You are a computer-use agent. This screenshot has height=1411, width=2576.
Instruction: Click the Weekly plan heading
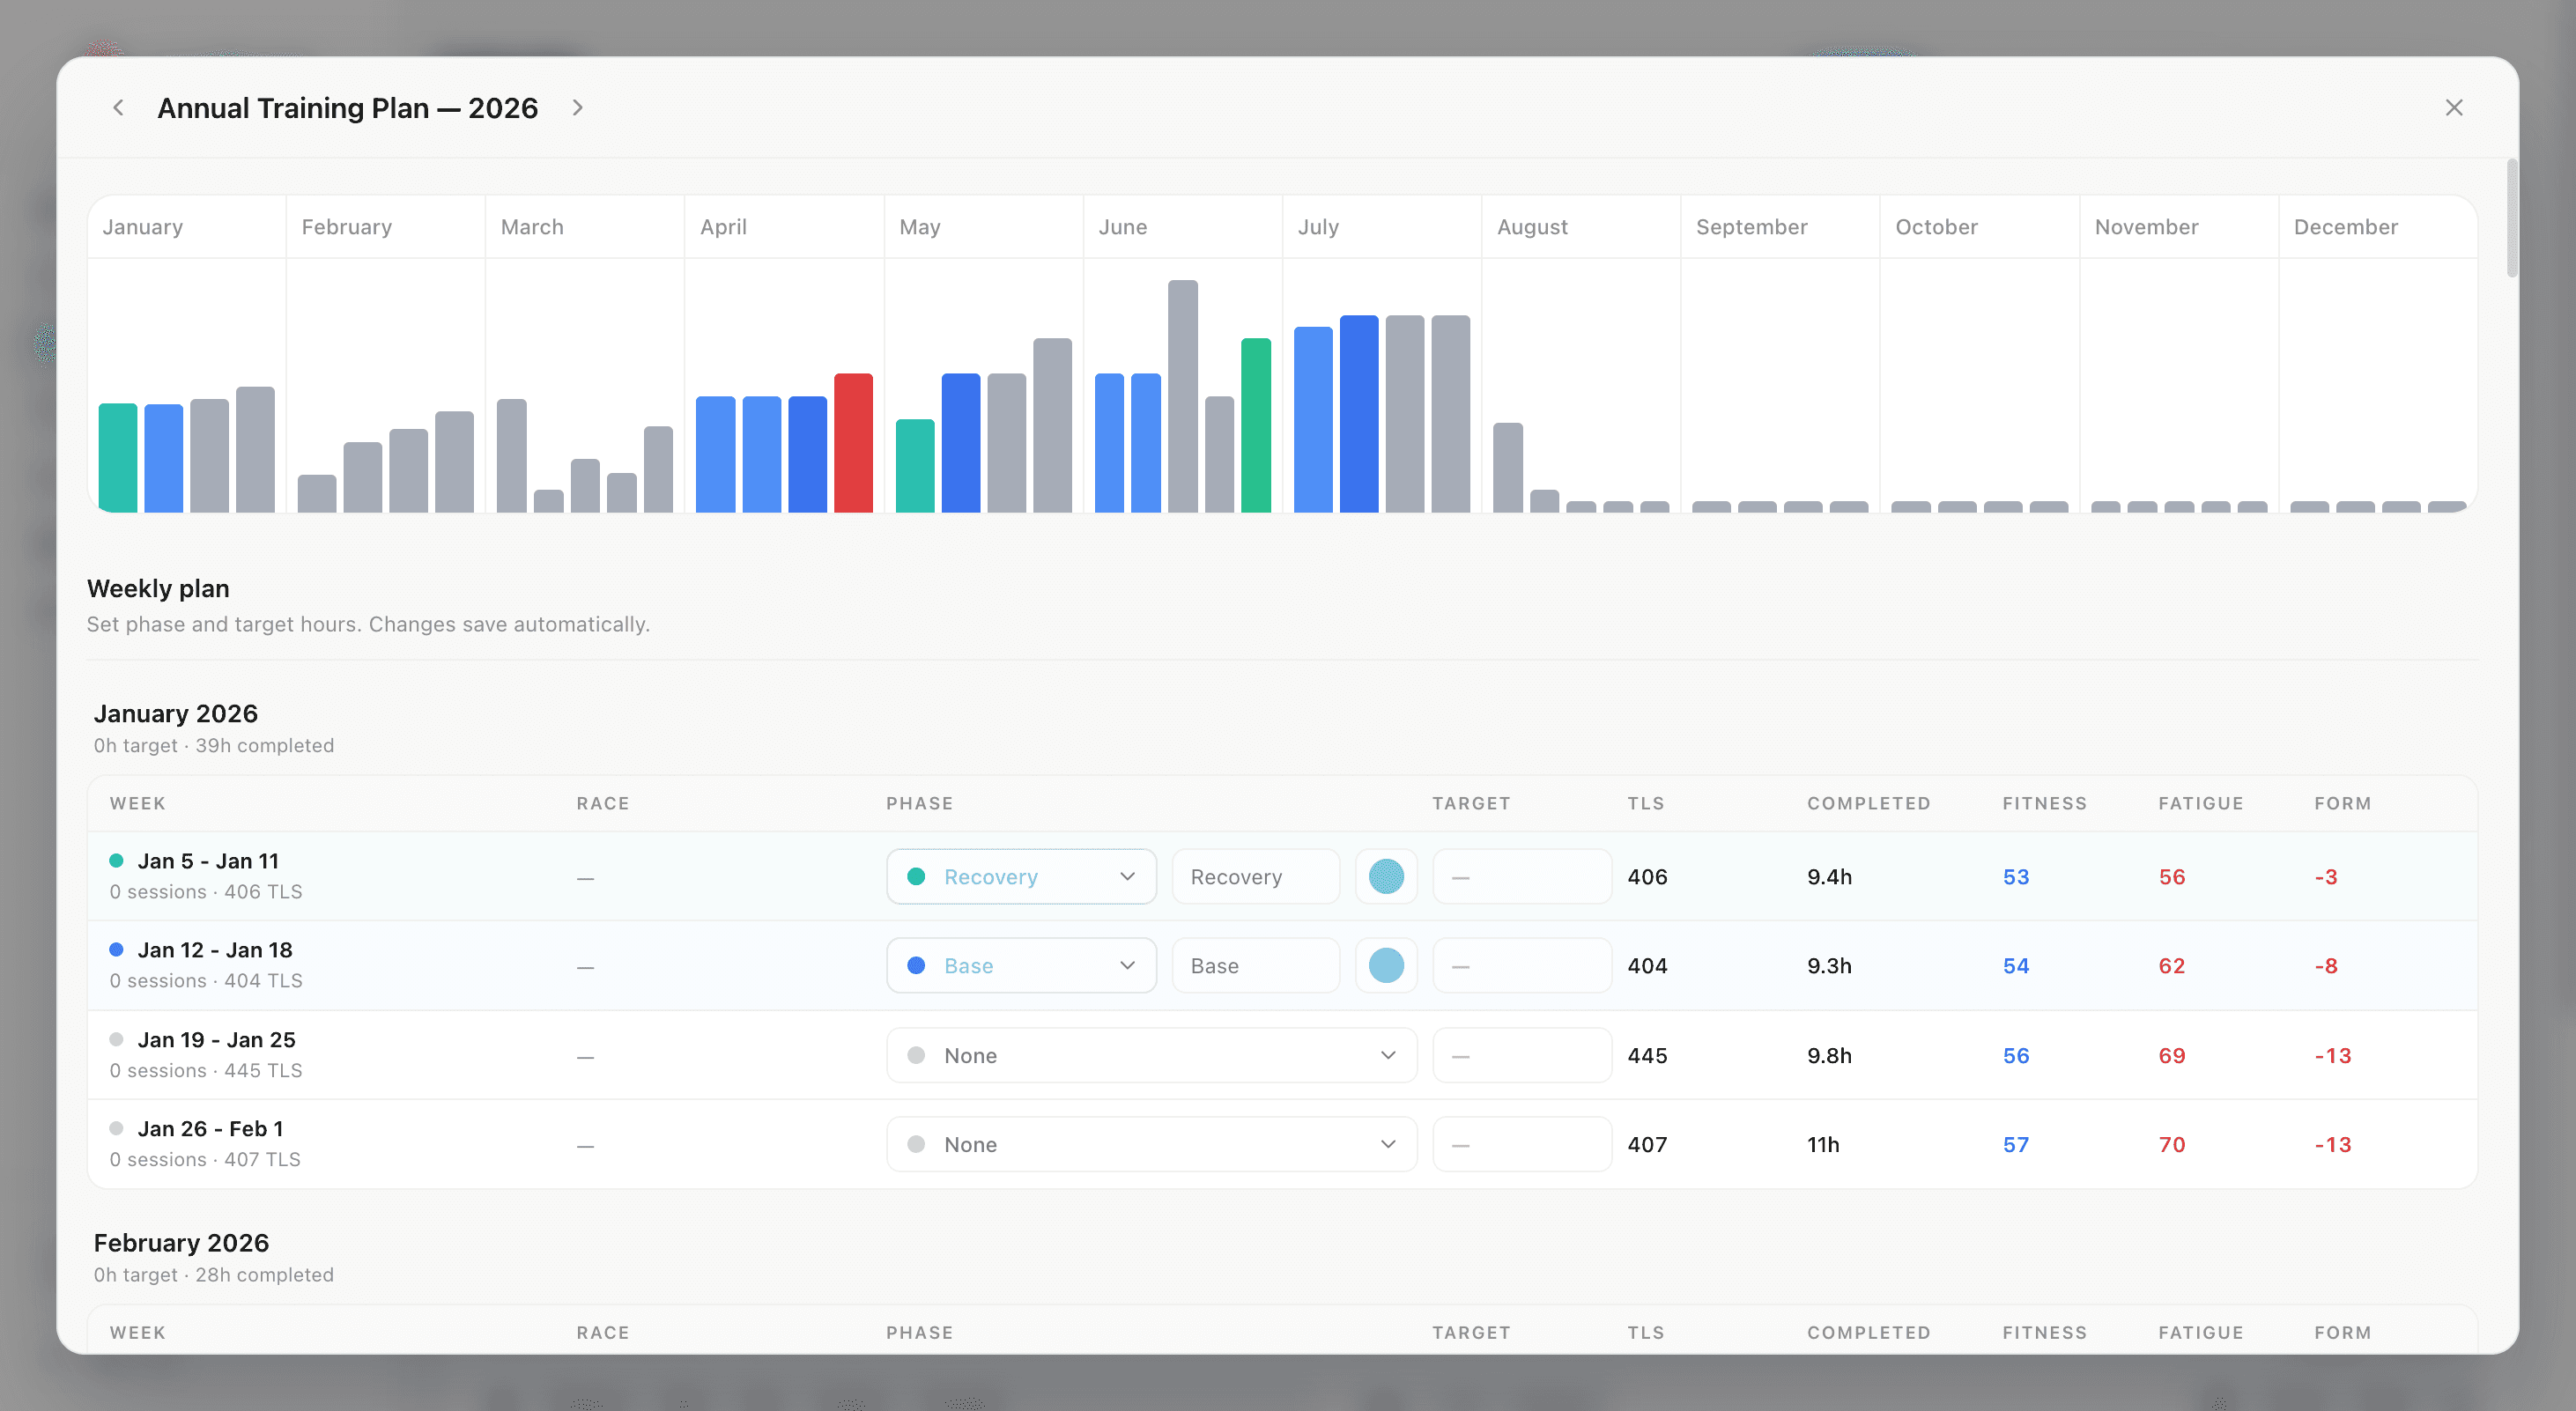pyautogui.click(x=158, y=588)
